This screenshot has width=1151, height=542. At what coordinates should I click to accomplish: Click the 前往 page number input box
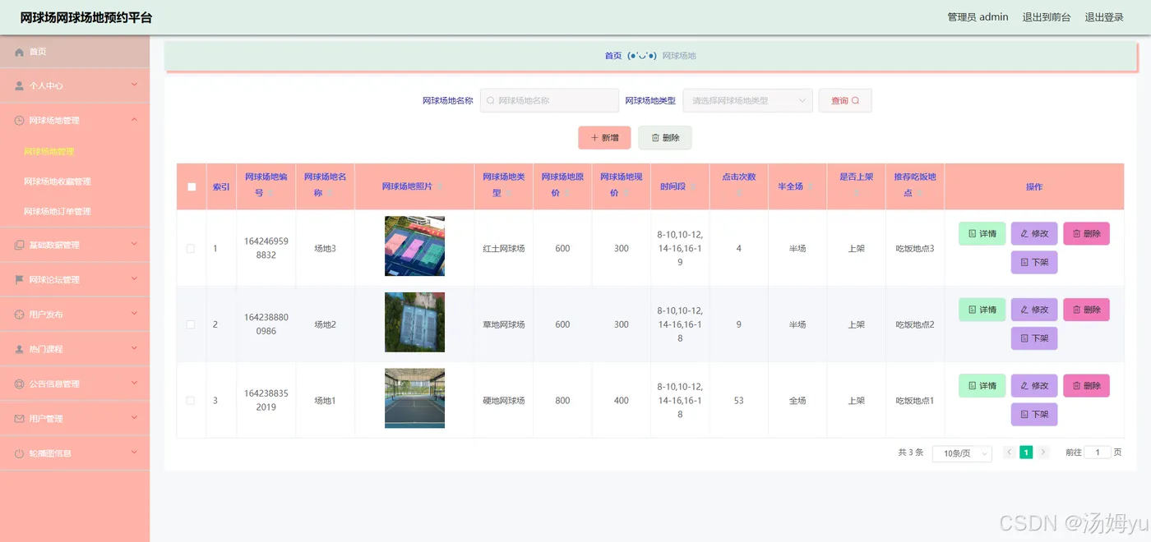coord(1098,452)
